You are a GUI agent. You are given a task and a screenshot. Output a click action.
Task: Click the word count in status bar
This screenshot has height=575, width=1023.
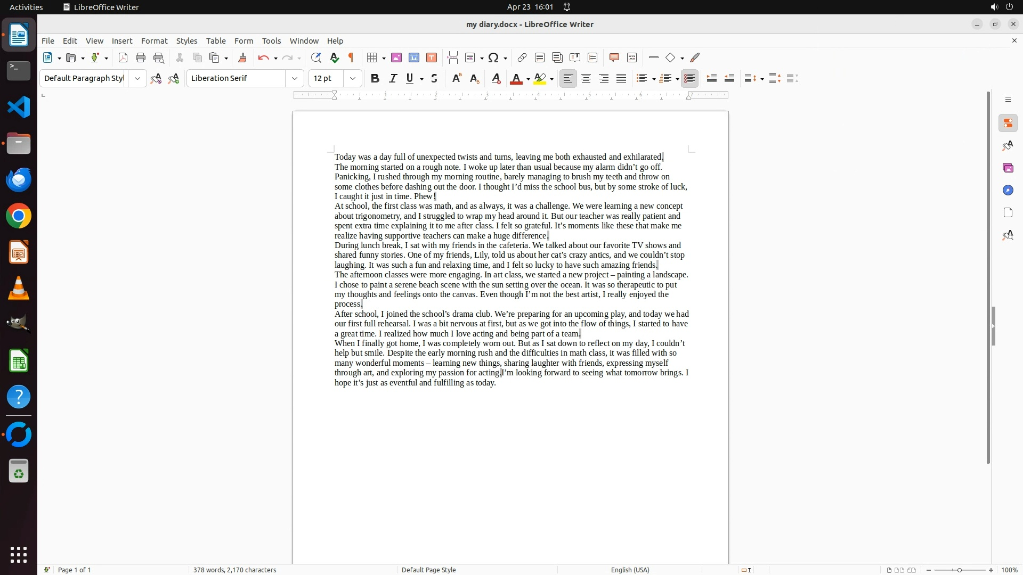pos(234,570)
